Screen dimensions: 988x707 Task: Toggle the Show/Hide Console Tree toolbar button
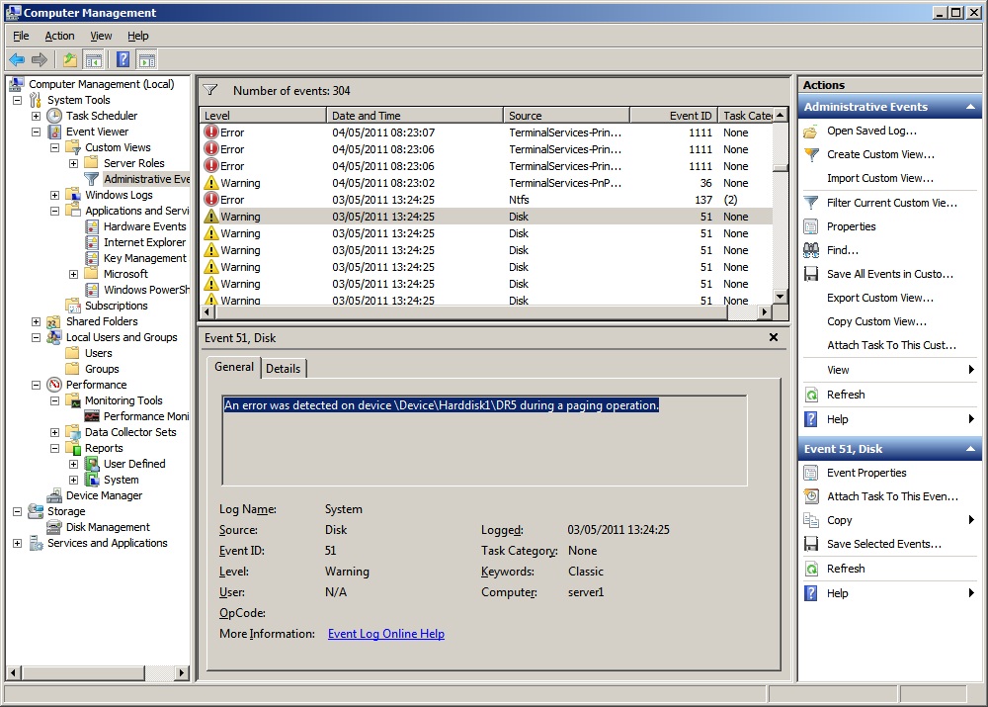[94, 59]
